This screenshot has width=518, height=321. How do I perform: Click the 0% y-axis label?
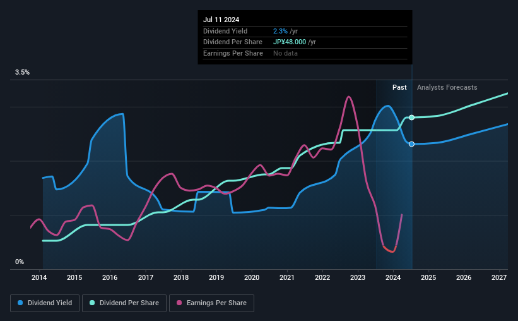(20, 262)
